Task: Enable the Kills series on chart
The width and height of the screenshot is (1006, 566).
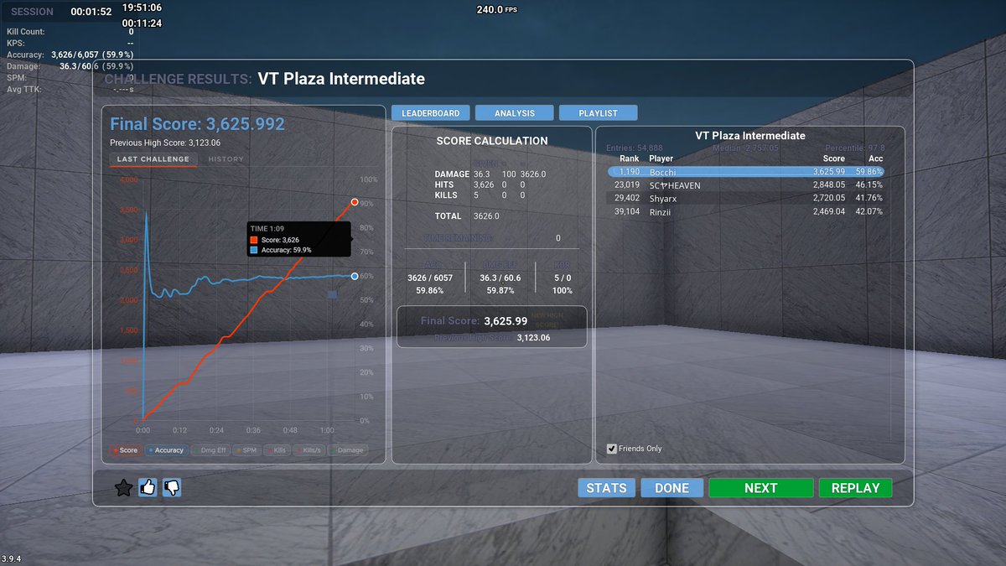Action: (x=279, y=450)
